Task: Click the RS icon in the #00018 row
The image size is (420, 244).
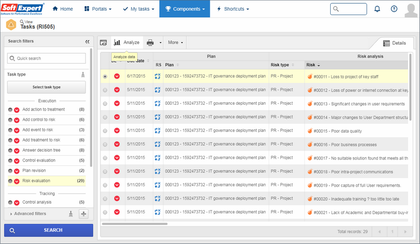Action: [x=157, y=171]
